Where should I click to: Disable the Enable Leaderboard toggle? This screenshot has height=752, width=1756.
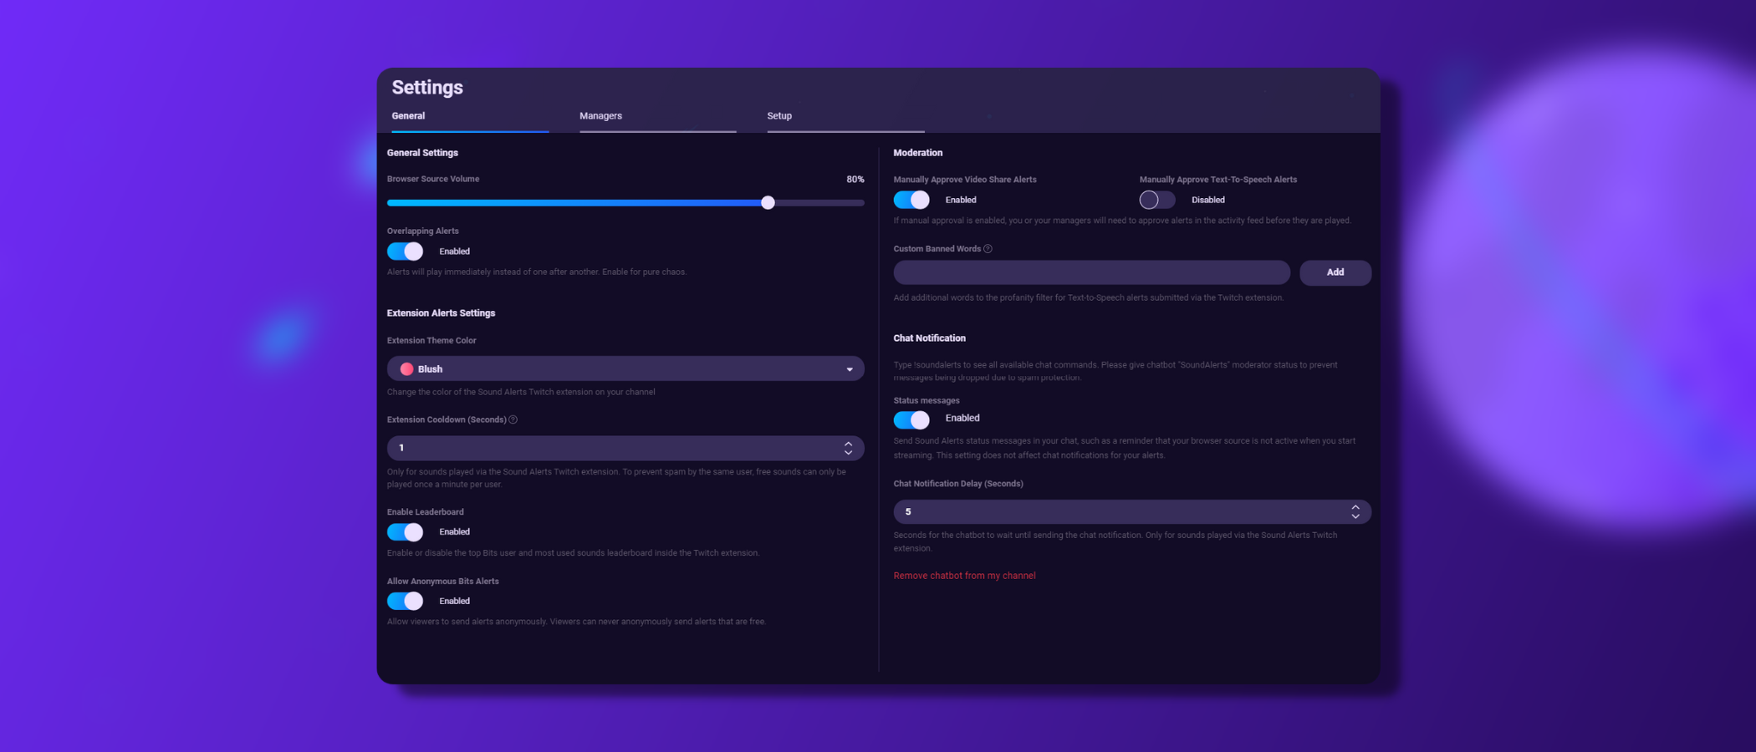click(x=405, y=531)
